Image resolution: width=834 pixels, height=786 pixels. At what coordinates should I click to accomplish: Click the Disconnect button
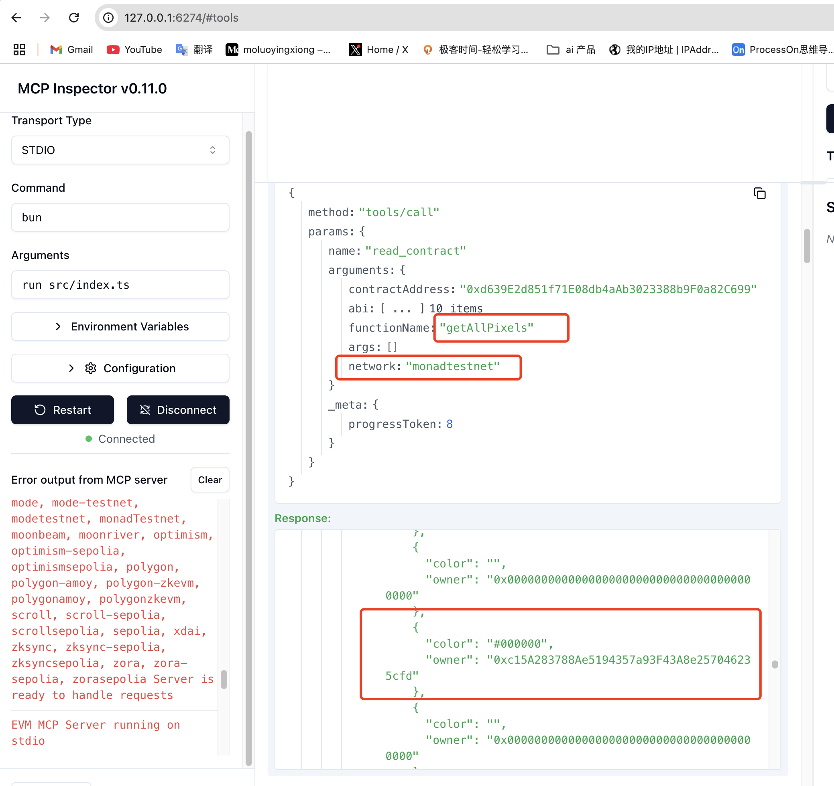click(x=178, y=409)
